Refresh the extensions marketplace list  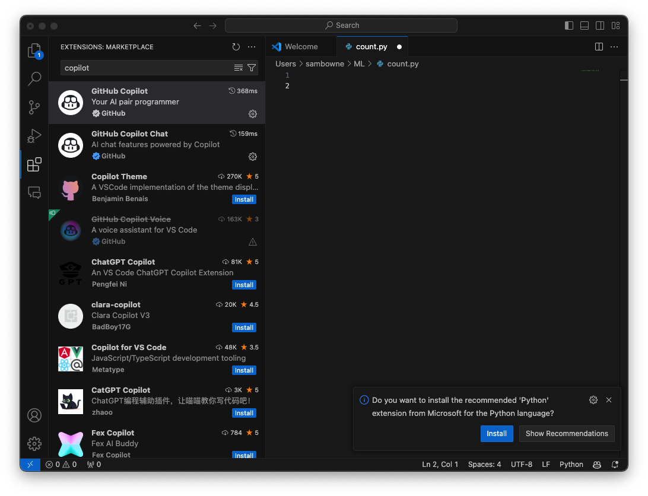[236, 47]
